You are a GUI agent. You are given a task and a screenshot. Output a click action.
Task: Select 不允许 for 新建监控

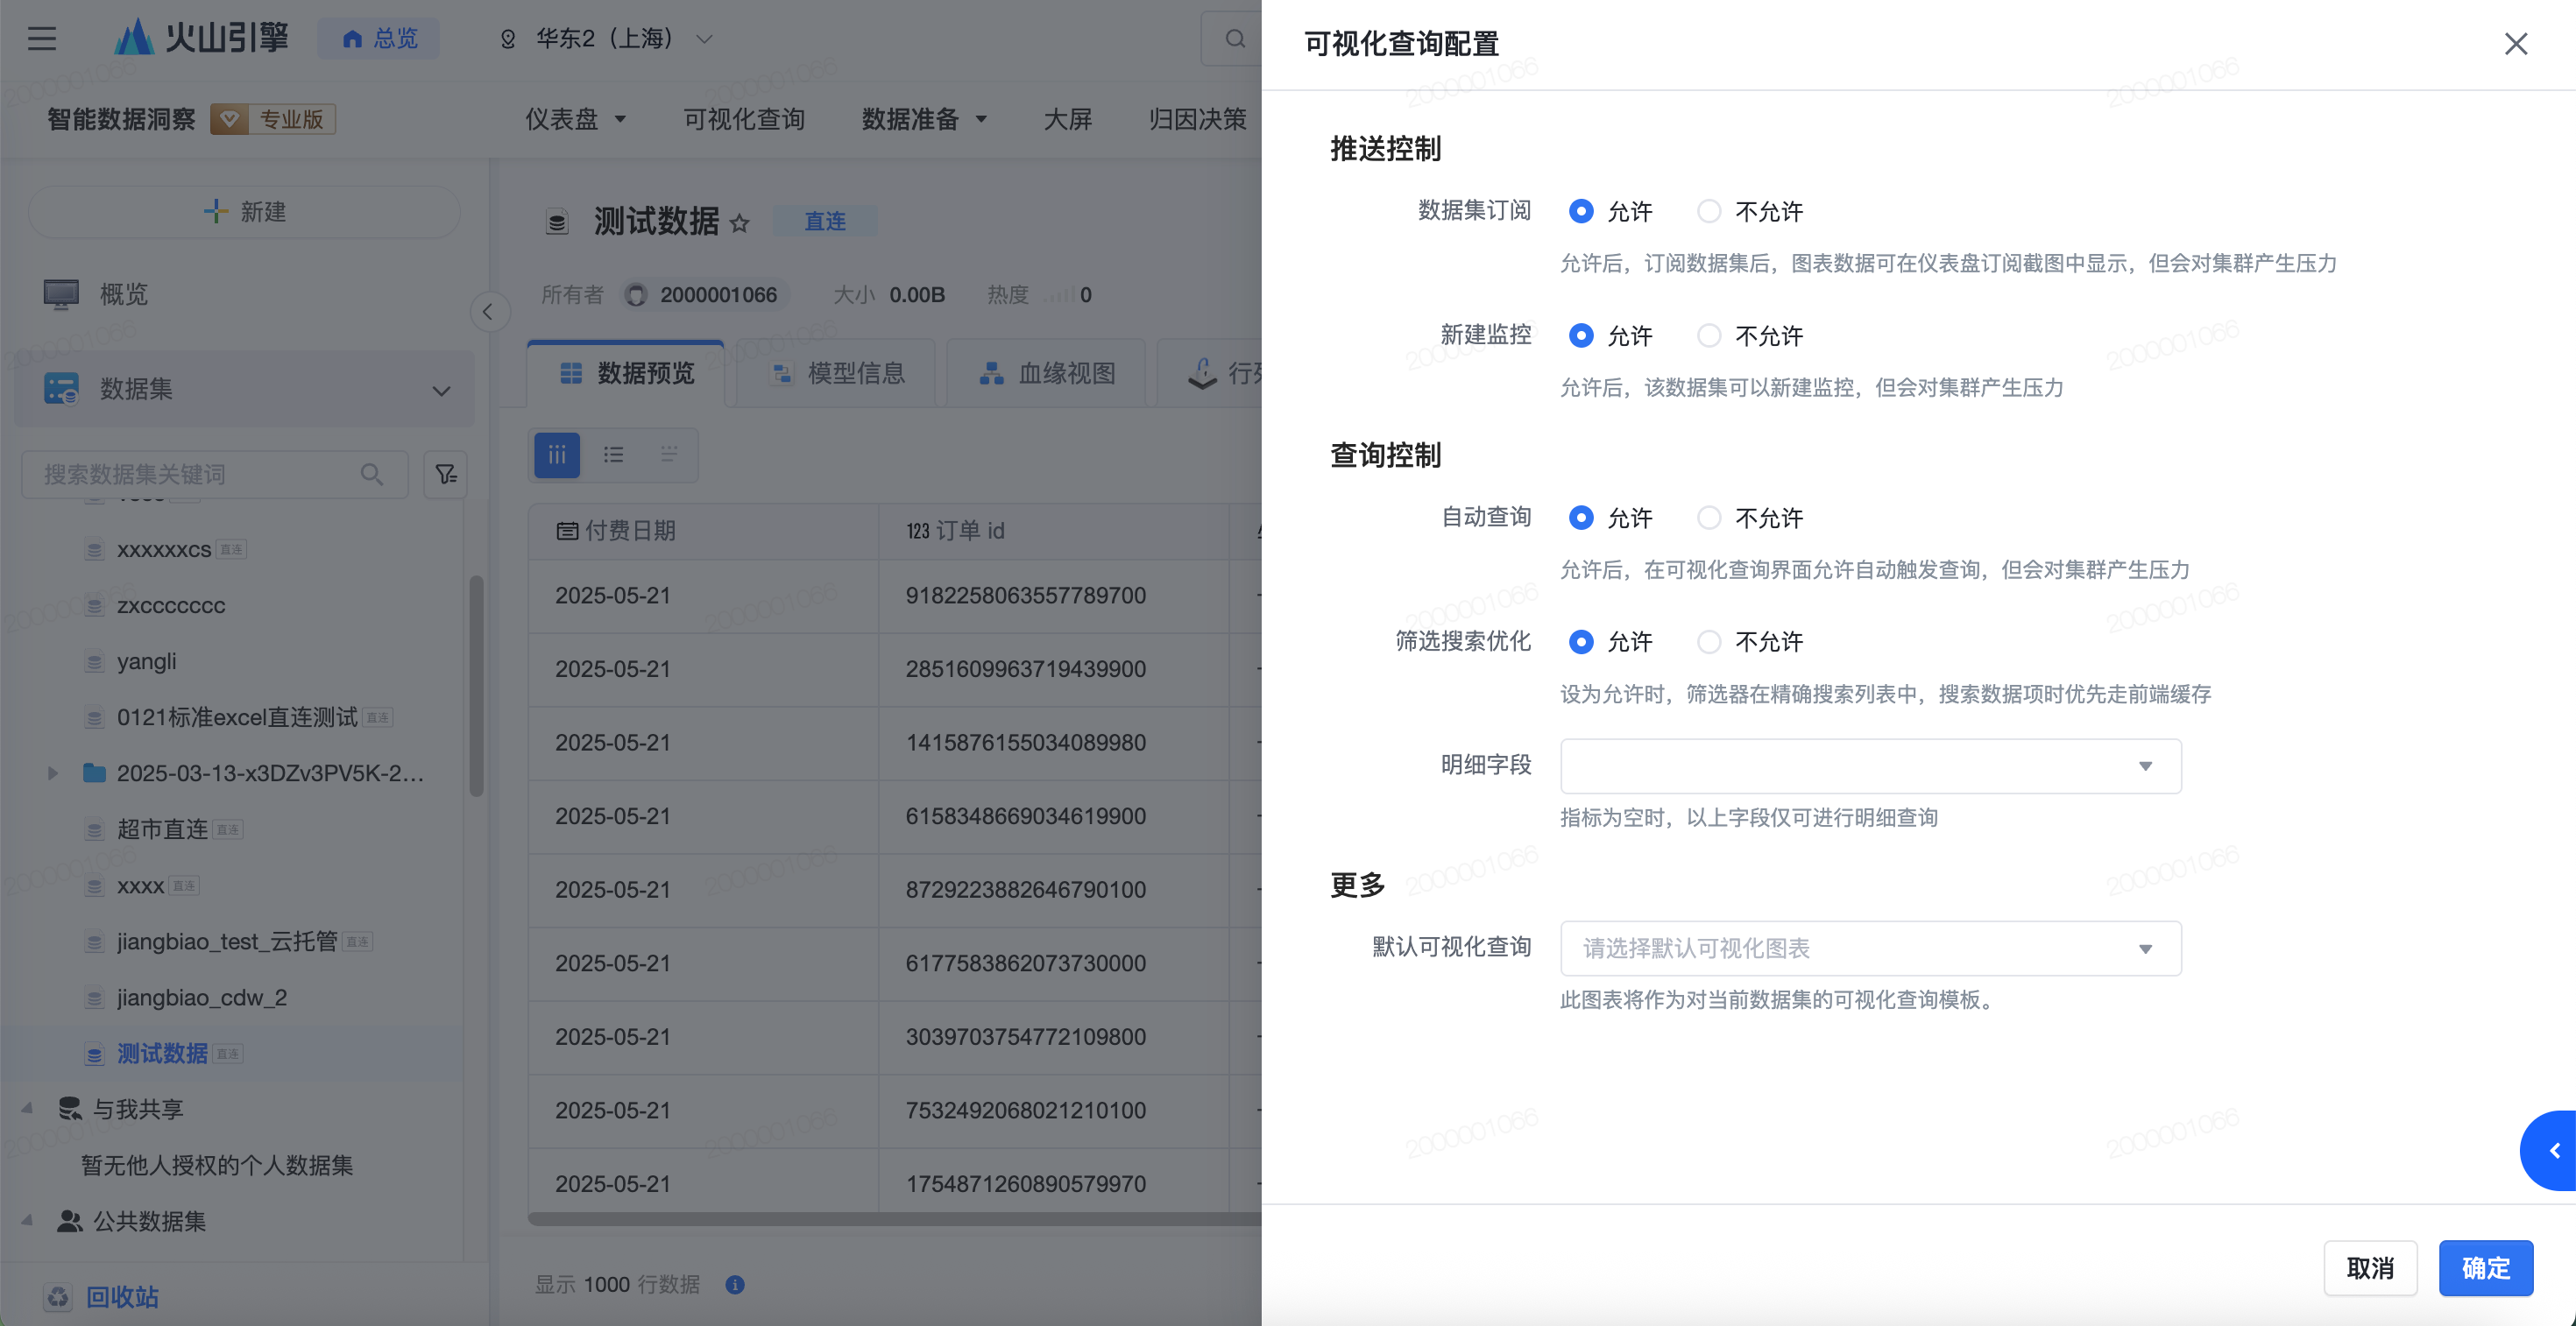click(x=1709, y=335)
